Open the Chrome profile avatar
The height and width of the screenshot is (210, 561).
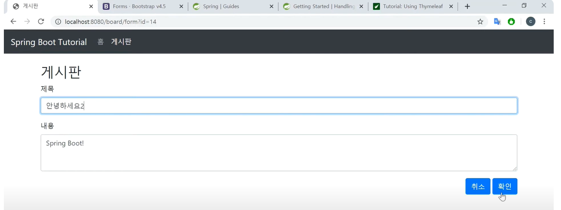tap(531, 21)
